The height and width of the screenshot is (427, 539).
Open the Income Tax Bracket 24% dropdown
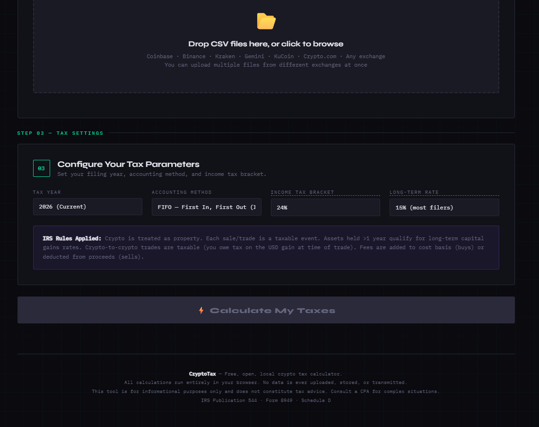pos(326,207)
